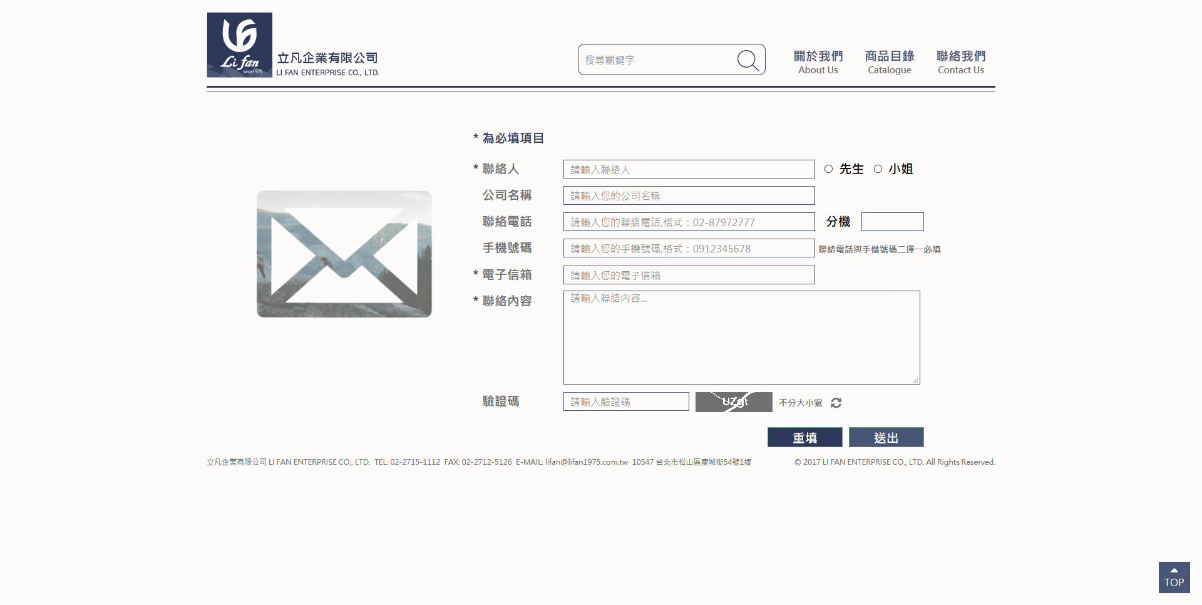Select the 先生 title radio button
Image resolution: width=1202 pixels, height=605 pixels.
828,168
